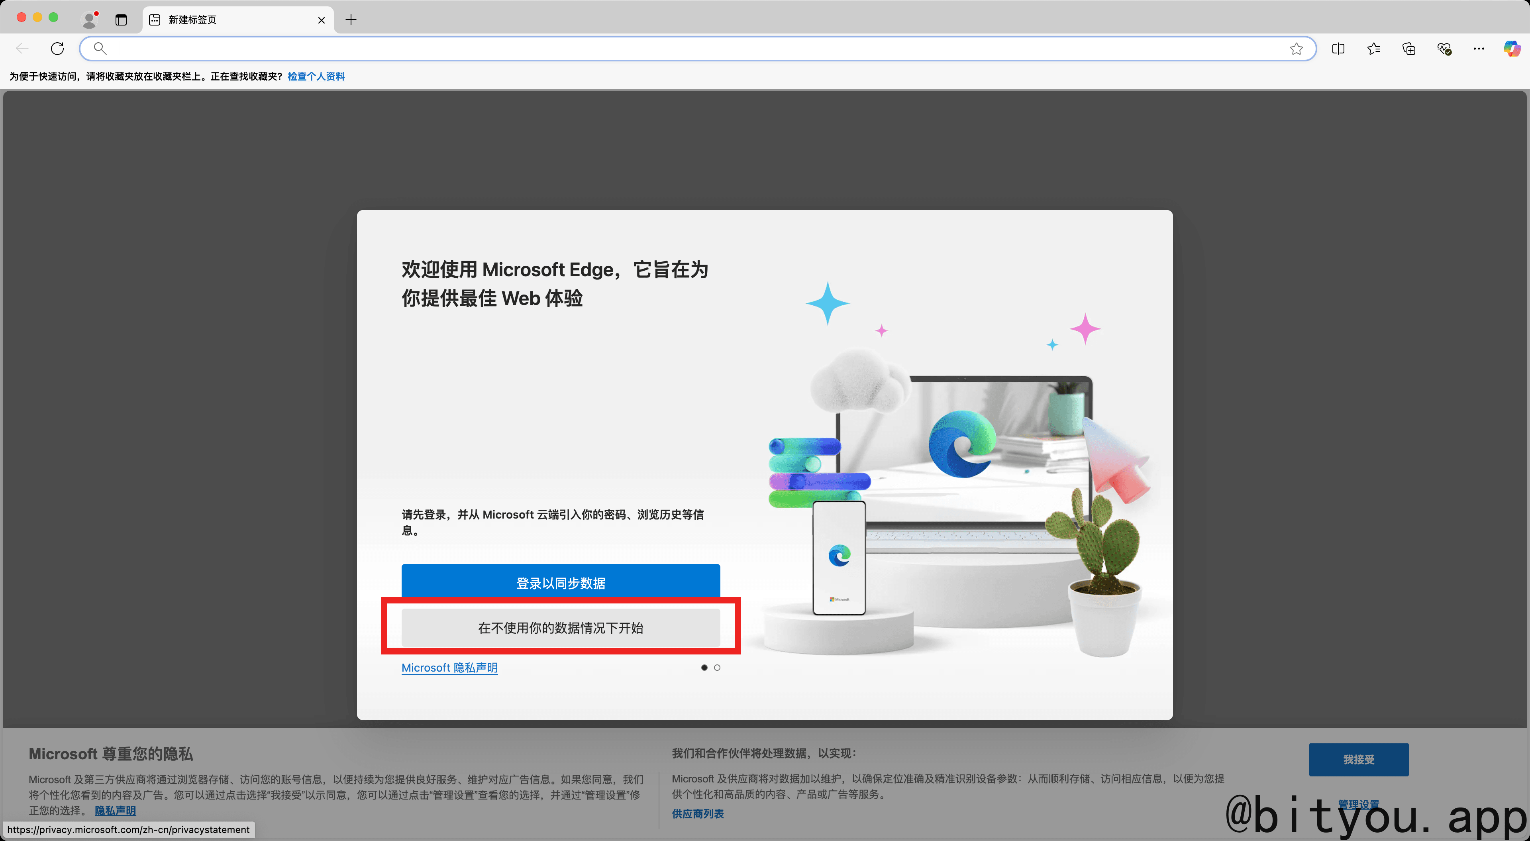
Task: Launch the Copilot icon
Action: [x=1512, y=48]
